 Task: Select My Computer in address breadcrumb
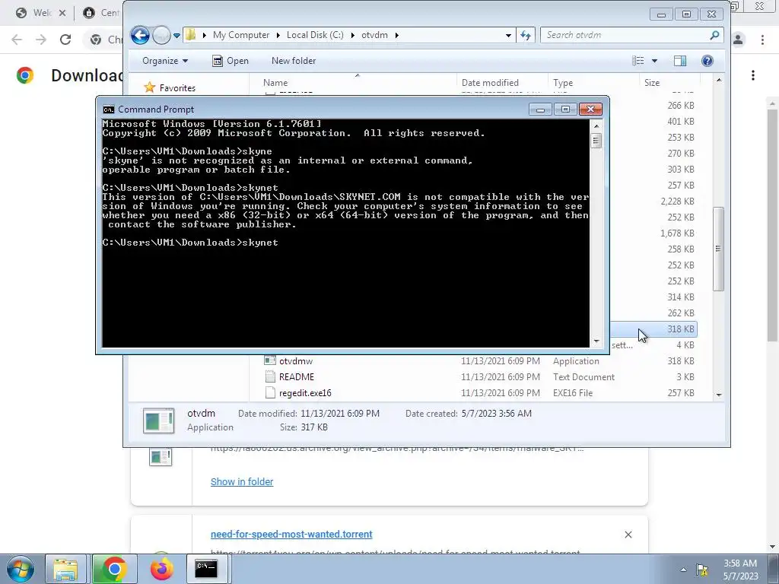click(x=241, y=35)
